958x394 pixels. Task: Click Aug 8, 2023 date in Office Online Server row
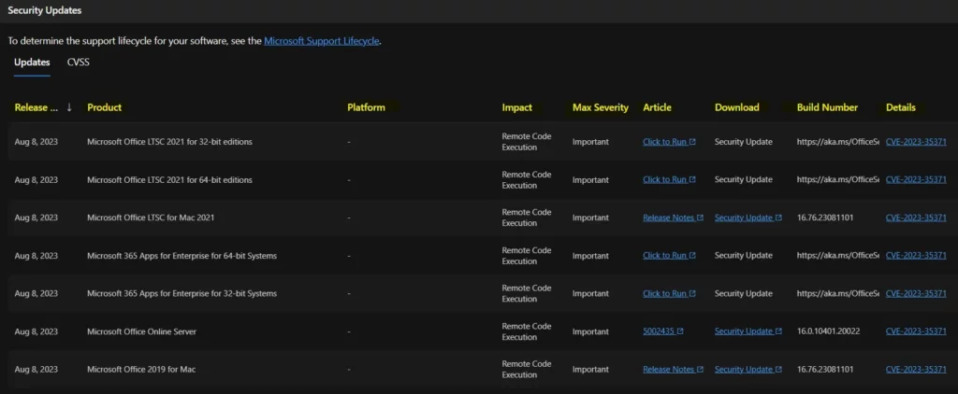[x=36, y=331]
